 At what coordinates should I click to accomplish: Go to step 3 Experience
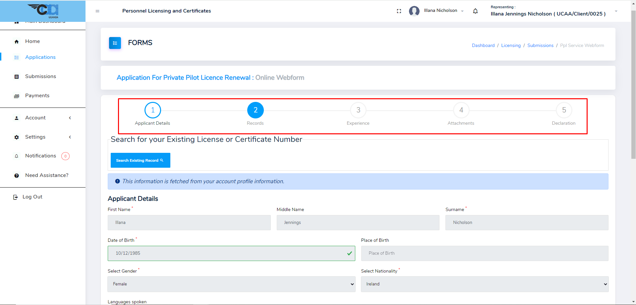click(358, 110)
